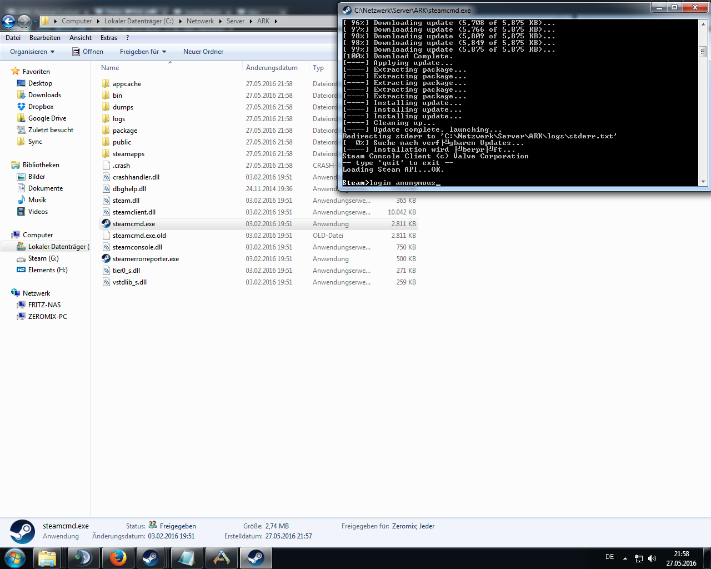Select the steamerrorreporter.exe icon

pos(106,259)
